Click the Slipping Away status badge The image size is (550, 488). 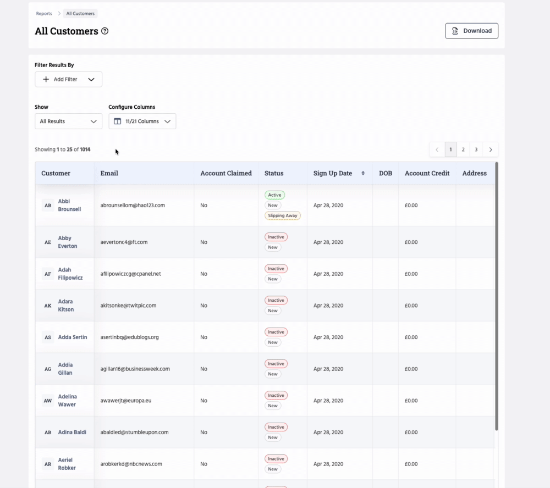coord(283,215)
